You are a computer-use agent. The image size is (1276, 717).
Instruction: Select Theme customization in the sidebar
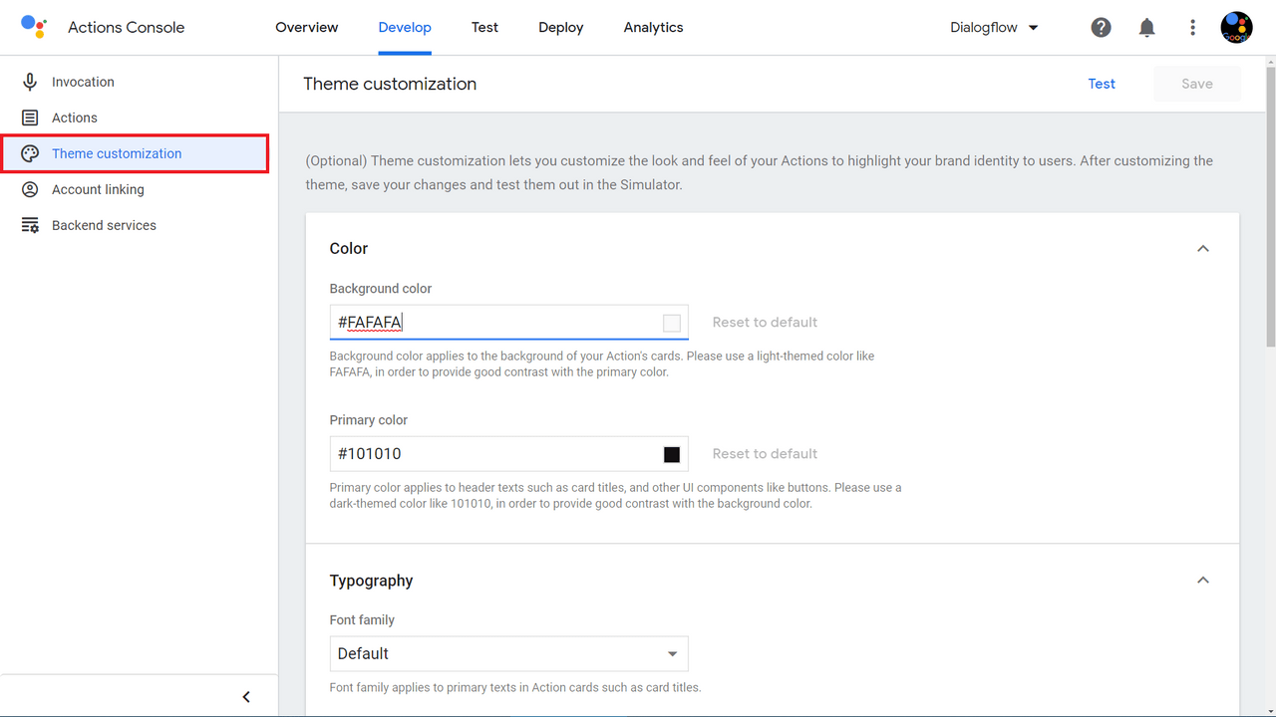pos(135,153)
